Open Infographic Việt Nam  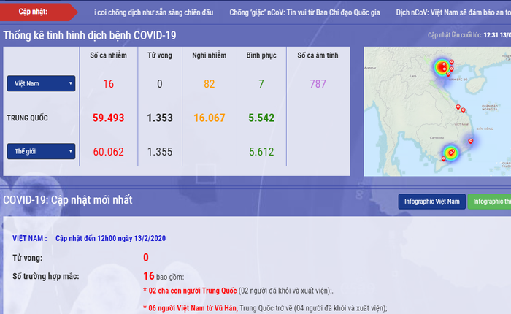[432, 202]
